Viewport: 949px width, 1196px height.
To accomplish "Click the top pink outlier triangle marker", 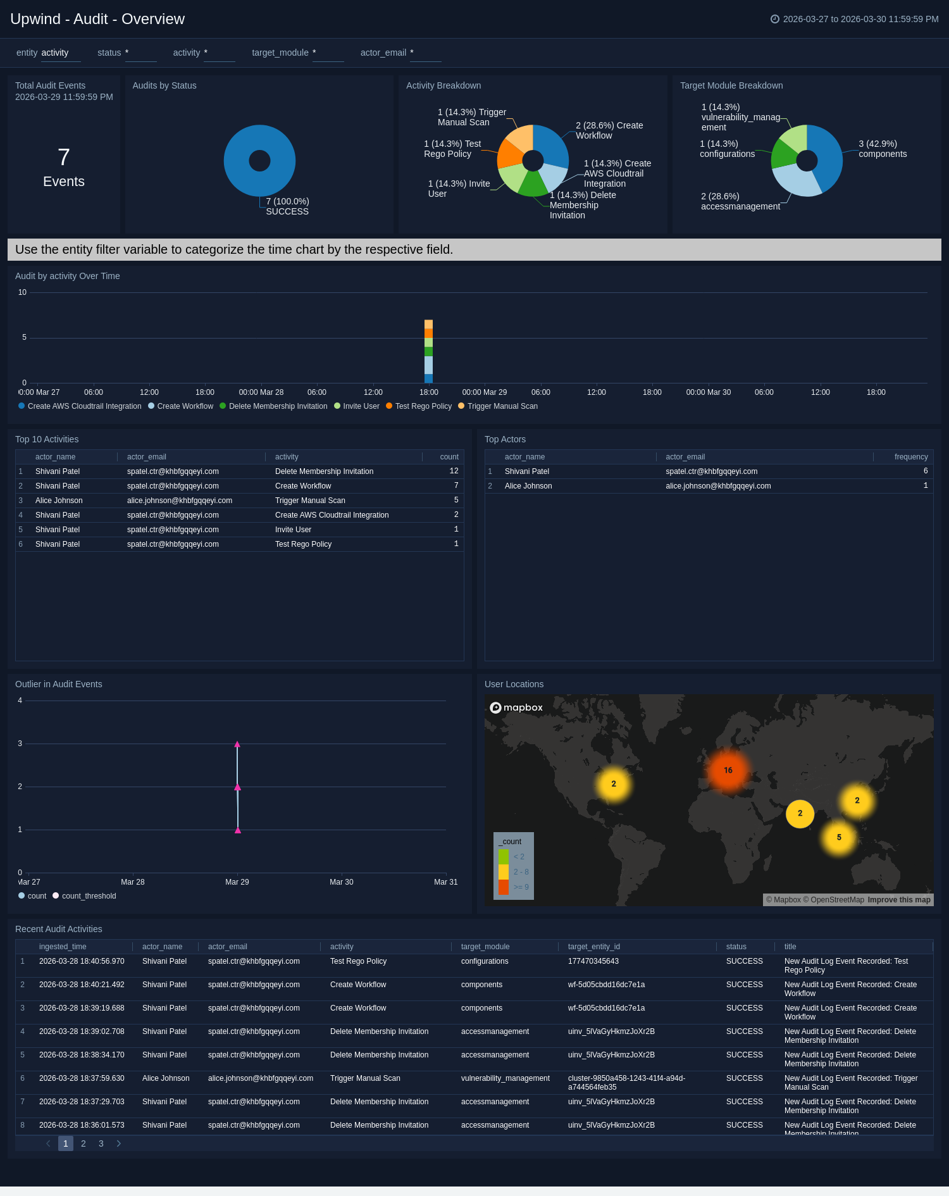I will tap(237, 744).
